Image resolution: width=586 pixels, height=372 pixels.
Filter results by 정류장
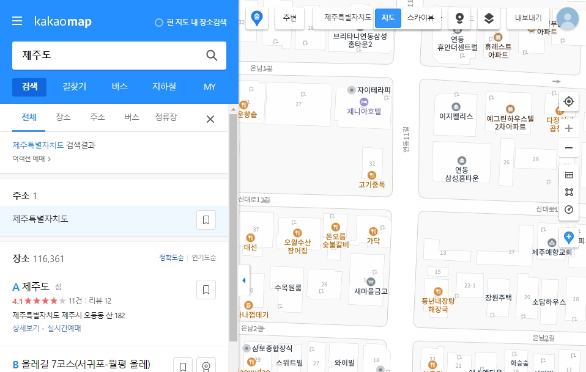[x=166, y=117]
